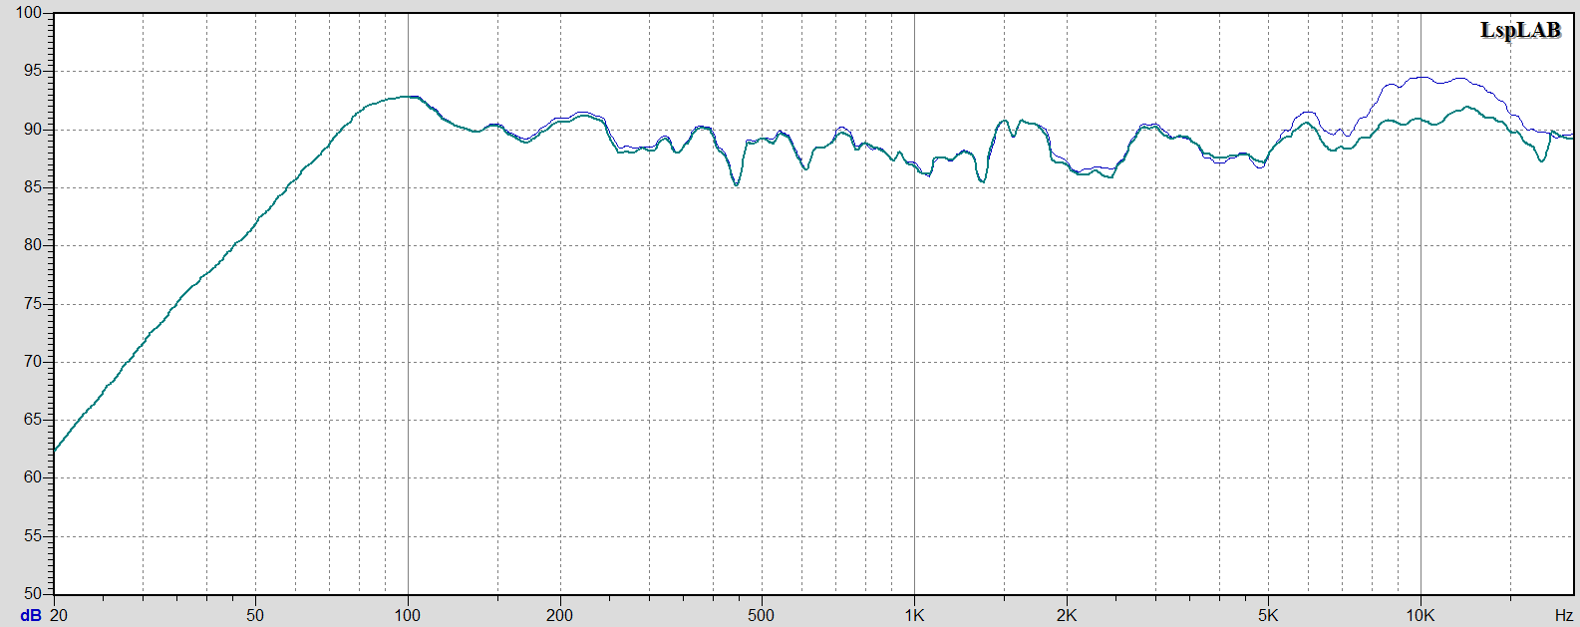Screen dimensions: 1580x627
Task: Click the 85 dB axis label
Action: 33,187
